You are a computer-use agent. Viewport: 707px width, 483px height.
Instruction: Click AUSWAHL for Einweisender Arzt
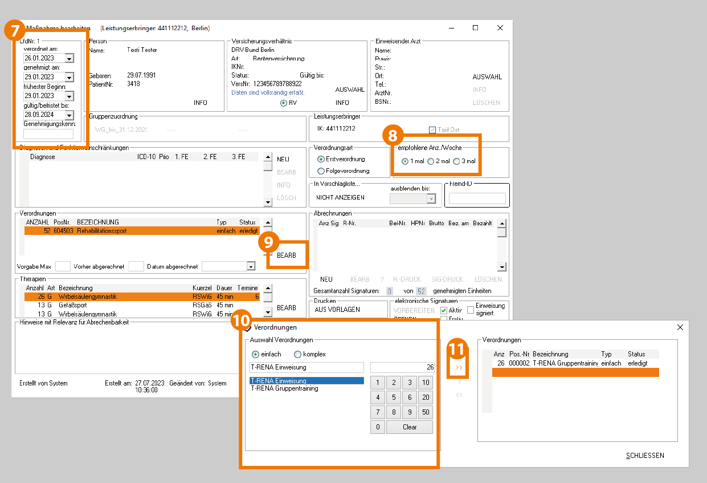coord(487,77)
